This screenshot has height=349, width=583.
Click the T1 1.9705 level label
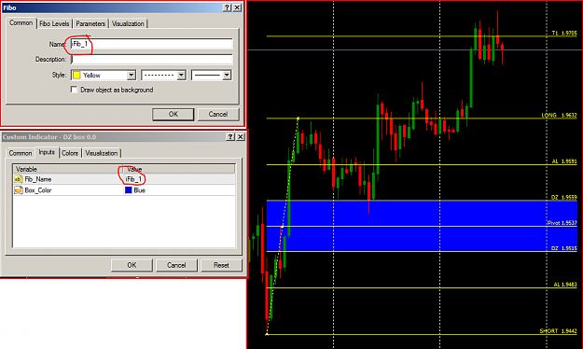click(564, 33)
